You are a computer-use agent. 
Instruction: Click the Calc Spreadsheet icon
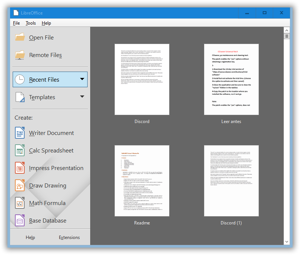pyautogui.click(x=20, y=150)
